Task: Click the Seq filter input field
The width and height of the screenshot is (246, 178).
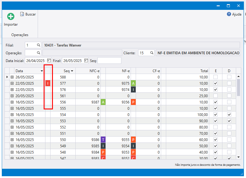Action: [109, 61]
